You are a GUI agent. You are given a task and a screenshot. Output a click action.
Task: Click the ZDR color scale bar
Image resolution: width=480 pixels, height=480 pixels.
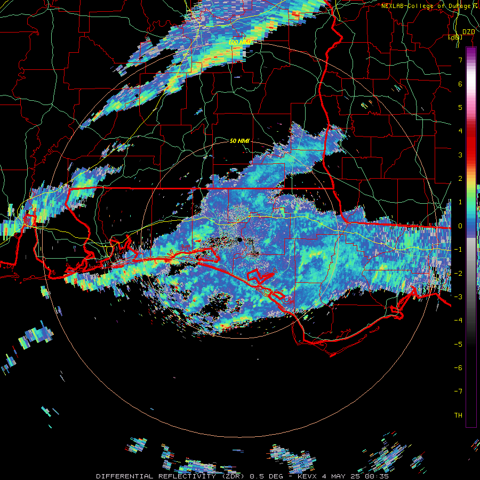coord(471,237)
